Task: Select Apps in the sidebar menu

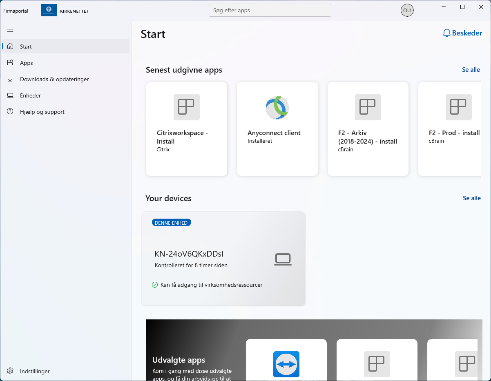Action: (66, 63)
